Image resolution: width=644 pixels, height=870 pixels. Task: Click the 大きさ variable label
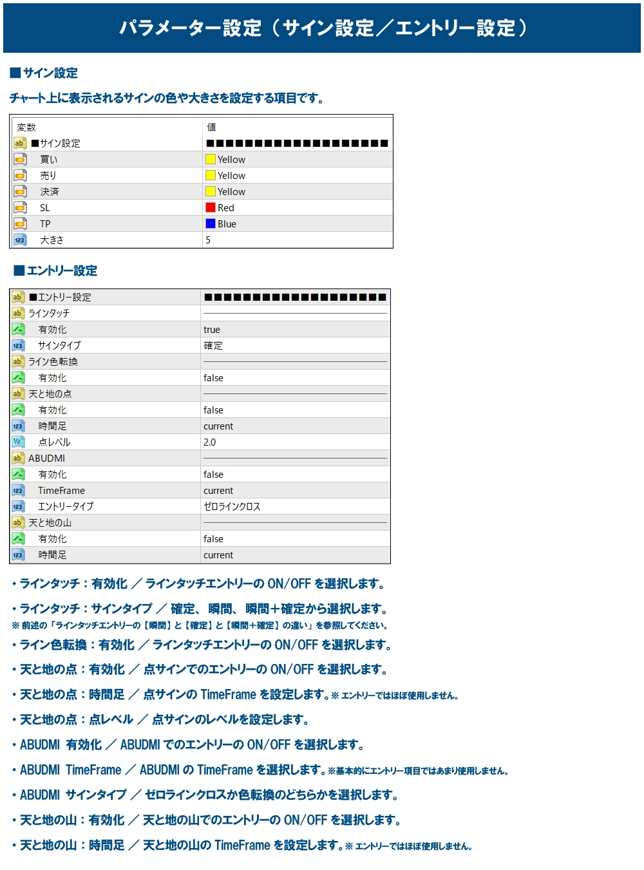coord(52,240)
